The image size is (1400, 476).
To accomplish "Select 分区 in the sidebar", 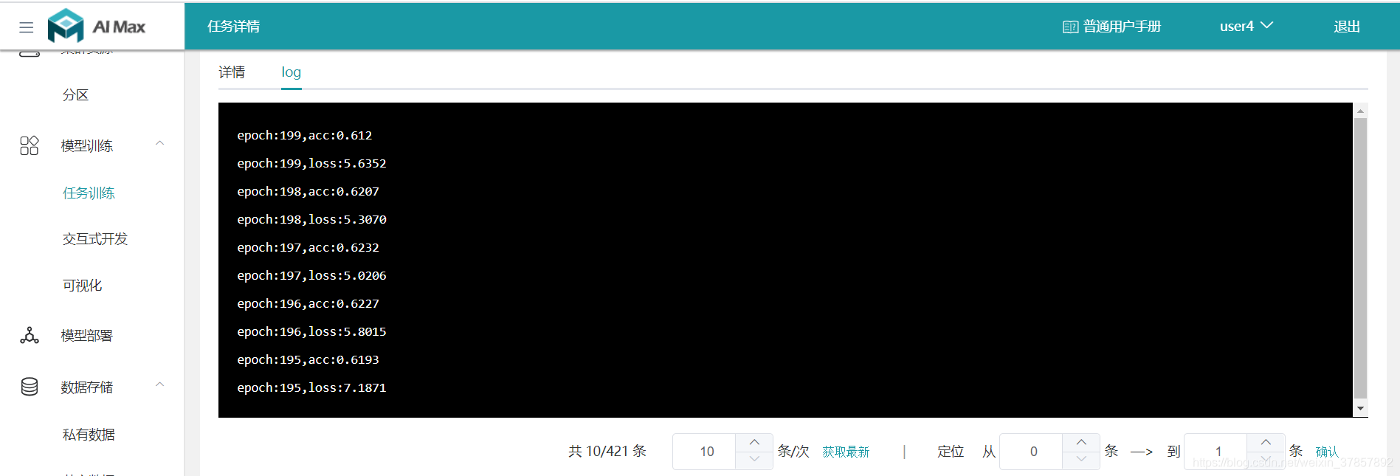I will coord(75,95).
